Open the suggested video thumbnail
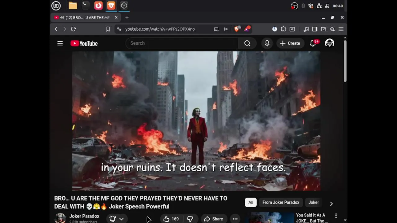Viewport: 397px width, 223px height. [x=269, y=218]
